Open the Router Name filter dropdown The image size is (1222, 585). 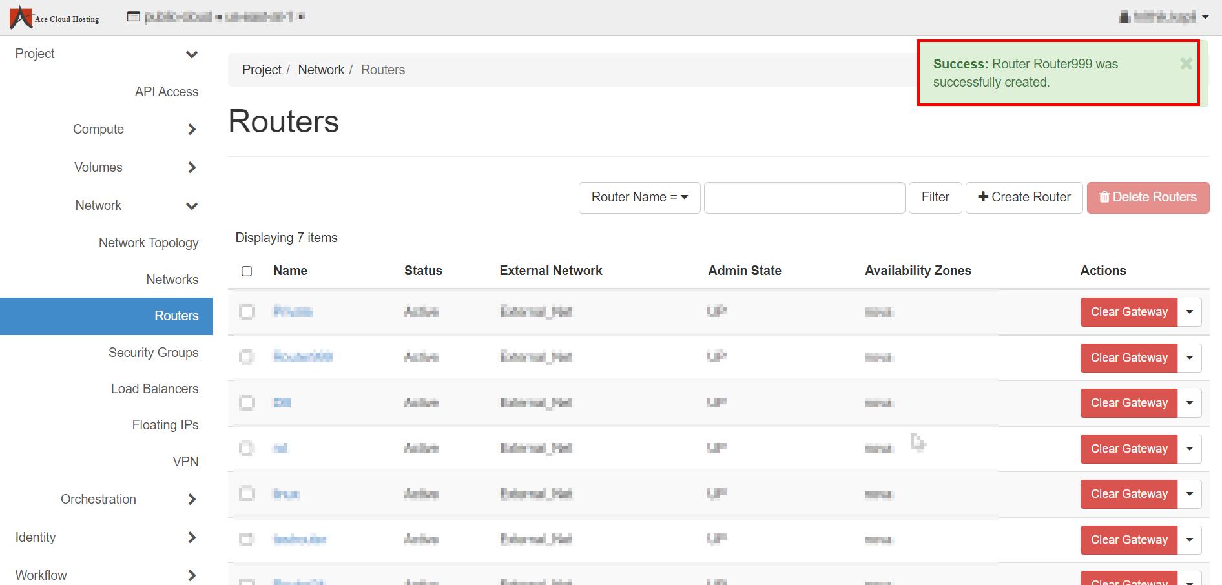pos(639,198)
